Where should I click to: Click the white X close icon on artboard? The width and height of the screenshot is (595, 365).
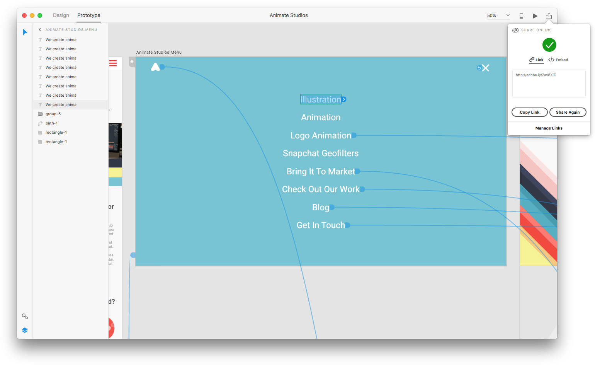click(x=486, y=68)
